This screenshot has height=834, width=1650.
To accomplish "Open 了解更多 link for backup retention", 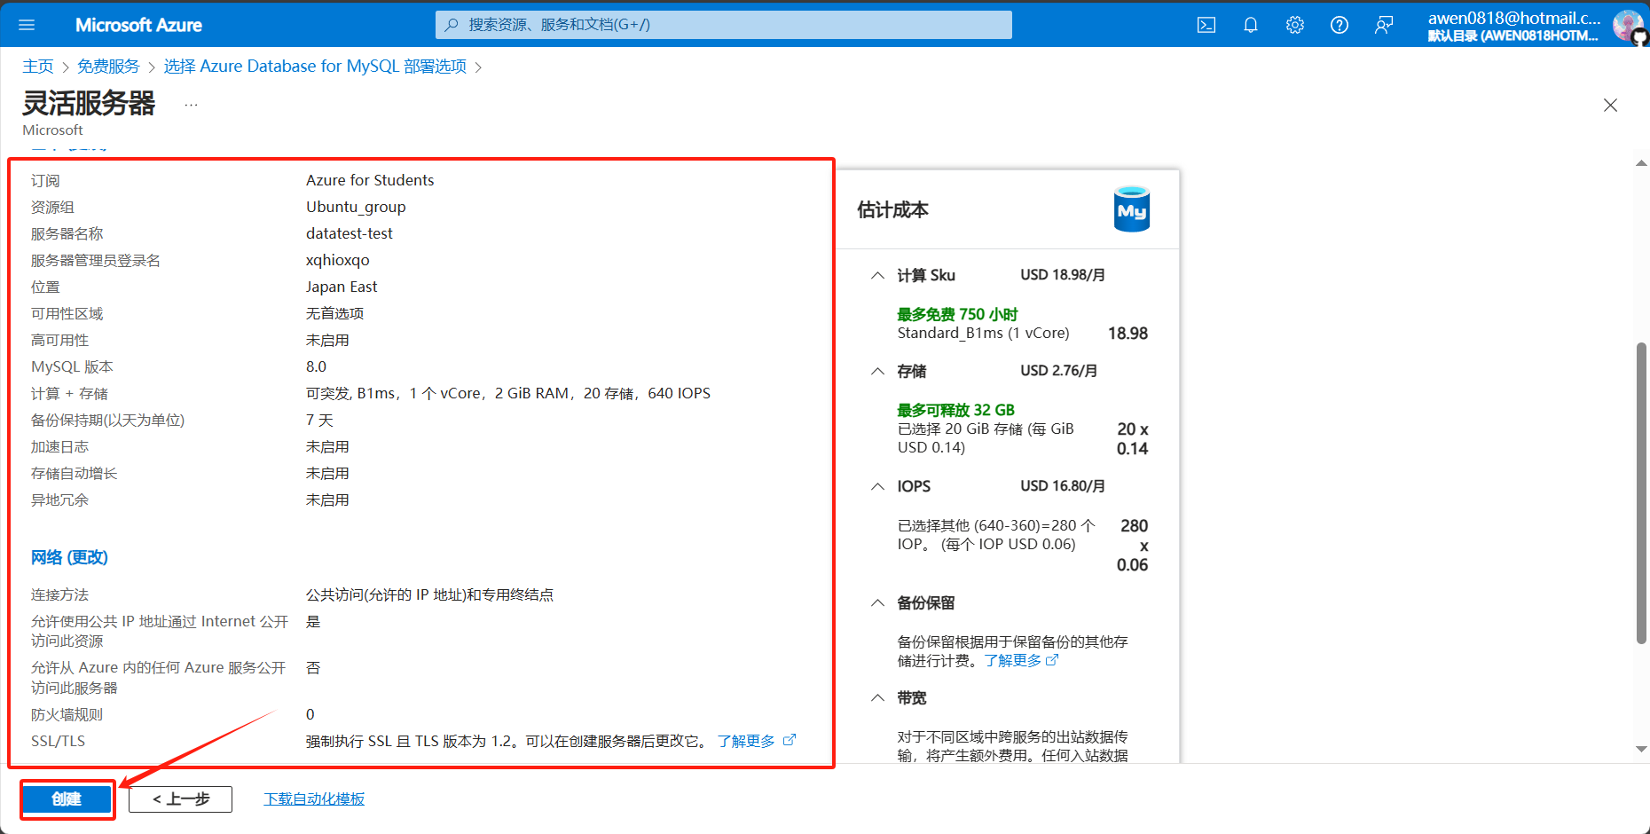I will pyautogui.click(x=1012, y=661).
